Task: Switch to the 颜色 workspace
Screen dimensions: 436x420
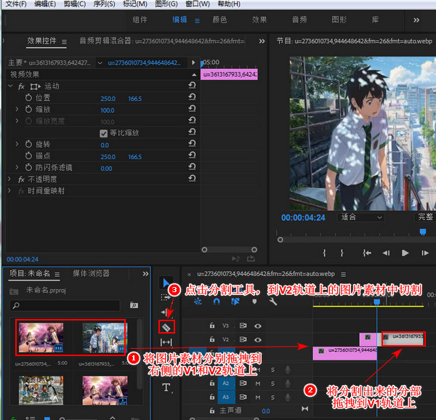Action: click(x=219, y=20)
